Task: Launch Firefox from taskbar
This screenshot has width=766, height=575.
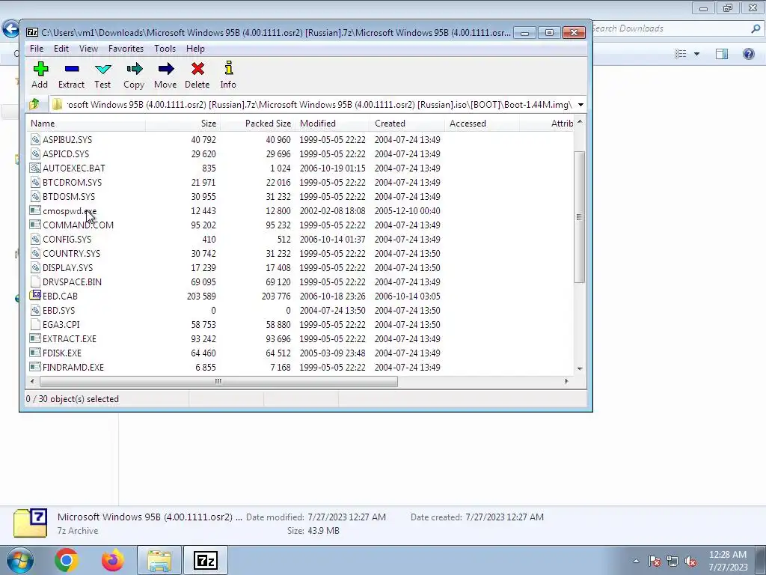Action: [113, 560]
